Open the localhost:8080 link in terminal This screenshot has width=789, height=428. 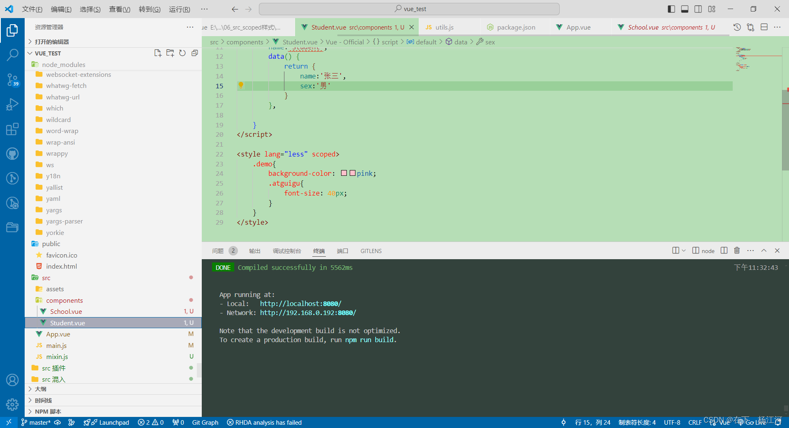pyautogui.click(x=301, y=304)
